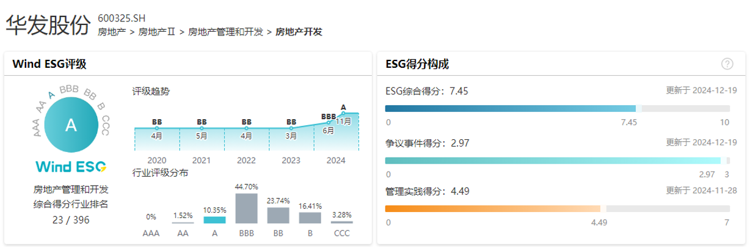The width and height of the screenshot is (753, 248).
Task: Open the 房地产 breadcrumb link
Action: (x=111, y=31)
